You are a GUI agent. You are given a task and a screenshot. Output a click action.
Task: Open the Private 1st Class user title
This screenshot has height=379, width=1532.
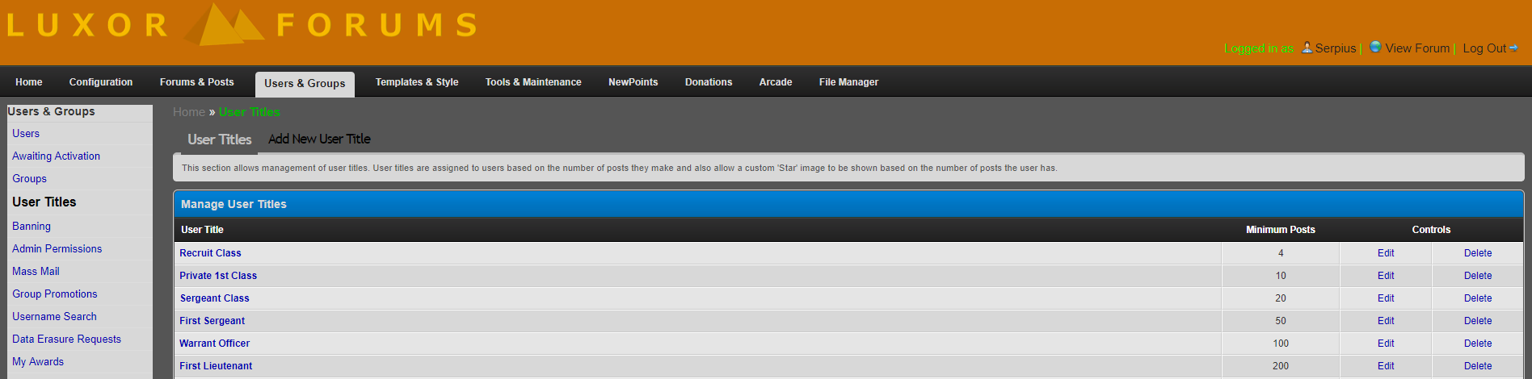click(218, 276)
